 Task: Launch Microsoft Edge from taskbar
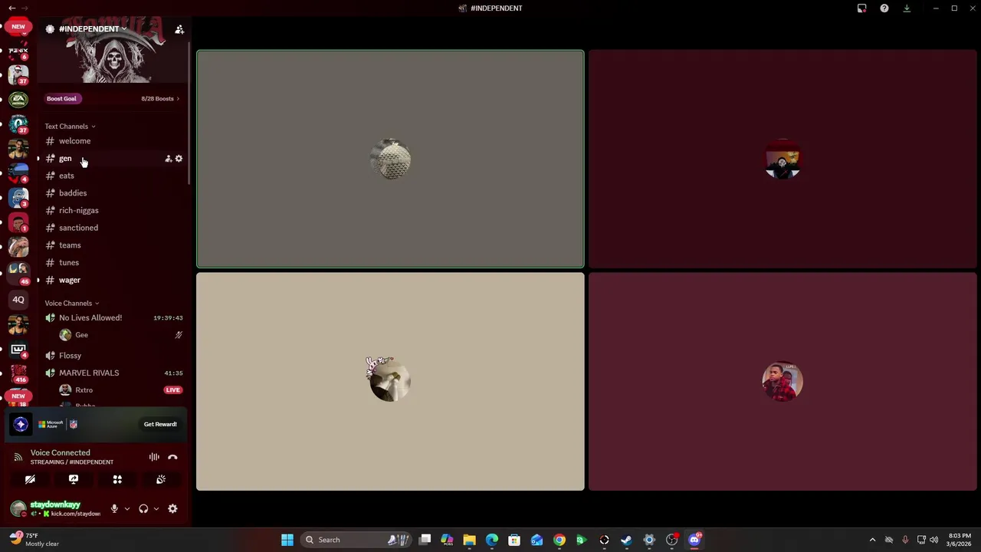pyautogui.click(x=492, y=540)
